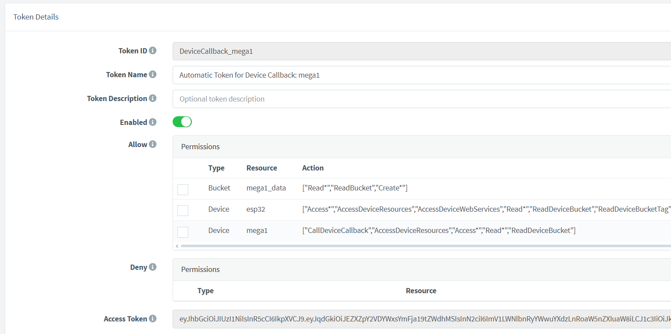
Task: Click the Token ID field
Action: pos(421,51)
